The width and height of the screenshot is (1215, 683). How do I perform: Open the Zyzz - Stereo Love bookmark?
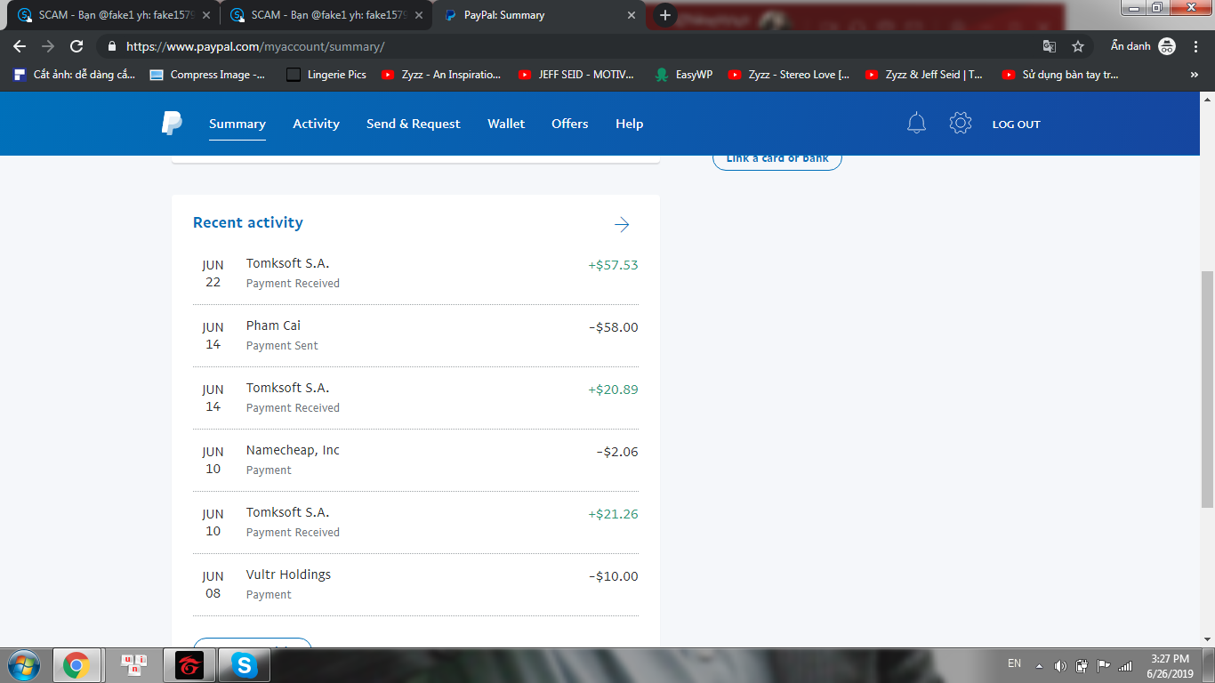(x=790, y=75)
